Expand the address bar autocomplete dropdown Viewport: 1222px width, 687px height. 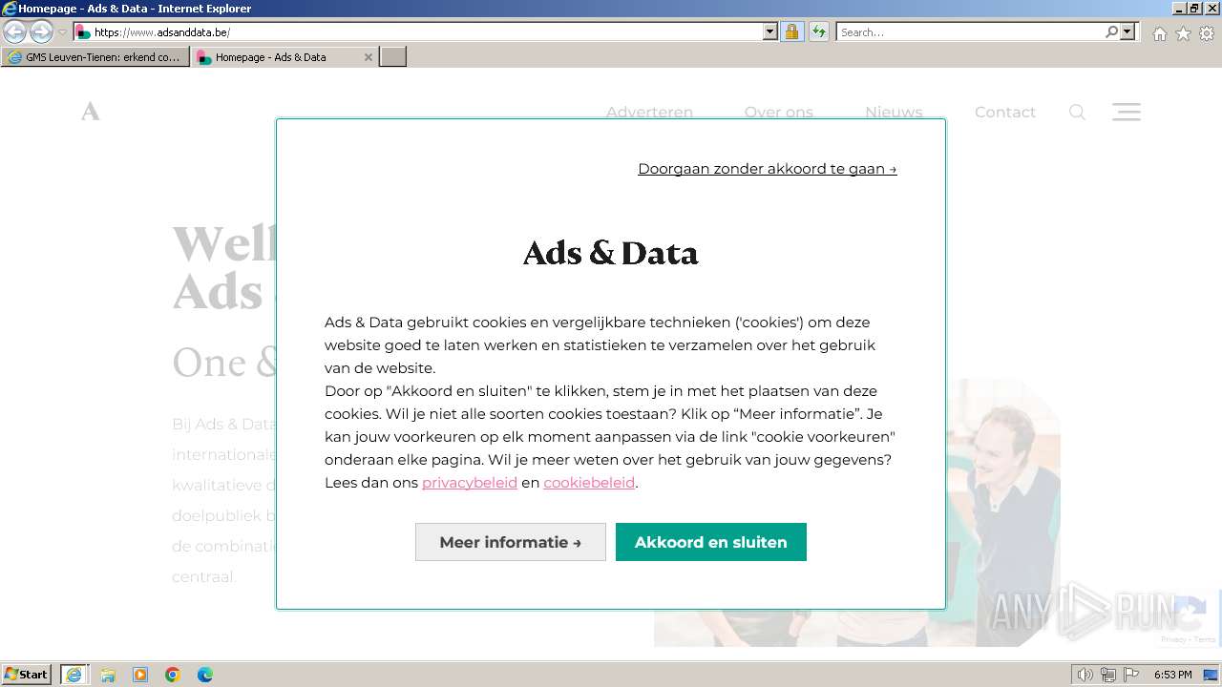770,31
